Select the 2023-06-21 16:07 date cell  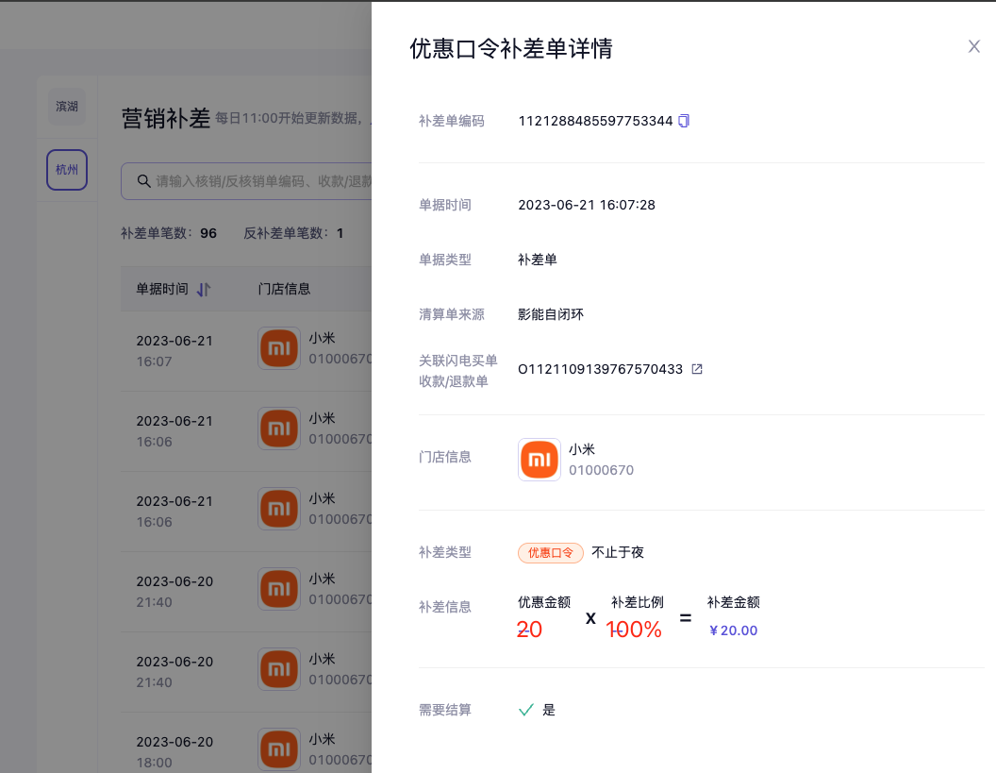coord(174,349)
